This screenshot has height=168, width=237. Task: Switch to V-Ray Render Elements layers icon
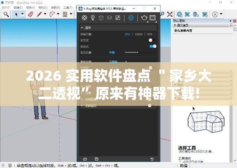click(x=109, y=18)
